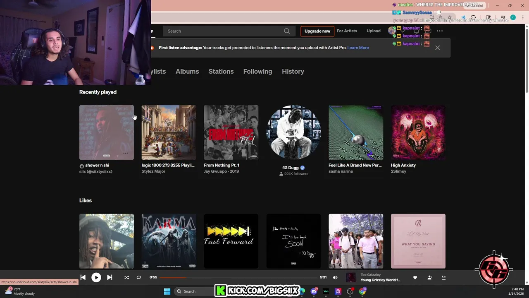Open the For Artists page
Screen dimensions: 529x298
pyautogui.click(x=347, y=31)
